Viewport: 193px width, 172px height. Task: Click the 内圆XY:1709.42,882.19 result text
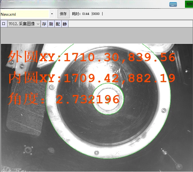[x=92, y=78]
